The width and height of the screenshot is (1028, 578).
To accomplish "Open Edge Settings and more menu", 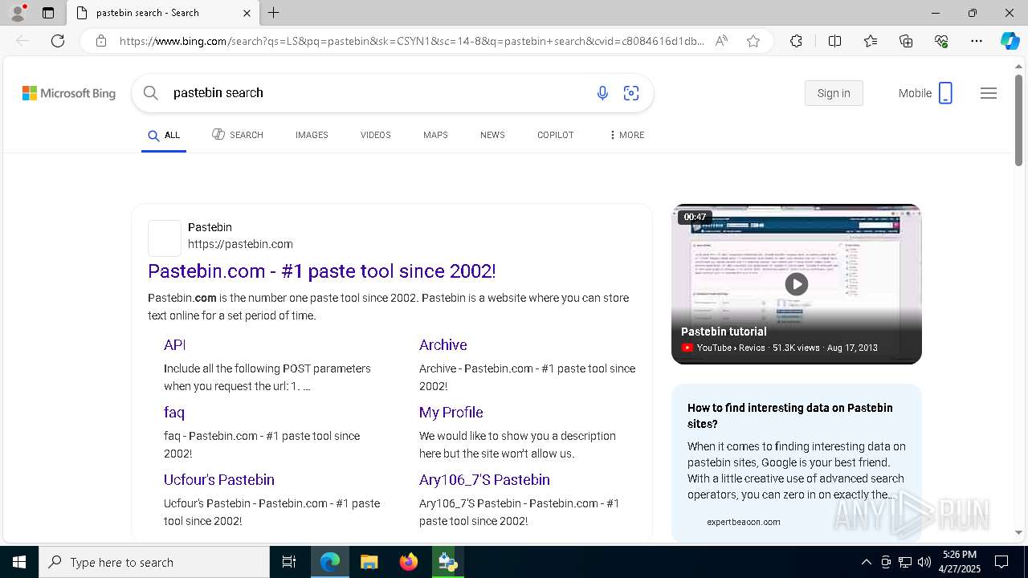I will 977,41.
